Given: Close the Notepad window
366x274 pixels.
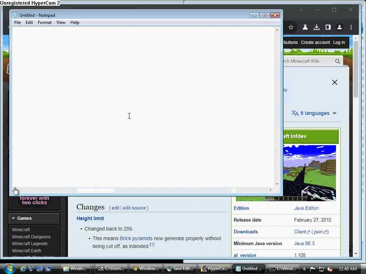Looking at the screenshot, I should click(275, 15).
